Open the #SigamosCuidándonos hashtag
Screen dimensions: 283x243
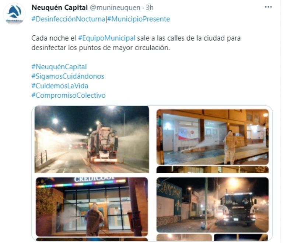click(68, 76)
